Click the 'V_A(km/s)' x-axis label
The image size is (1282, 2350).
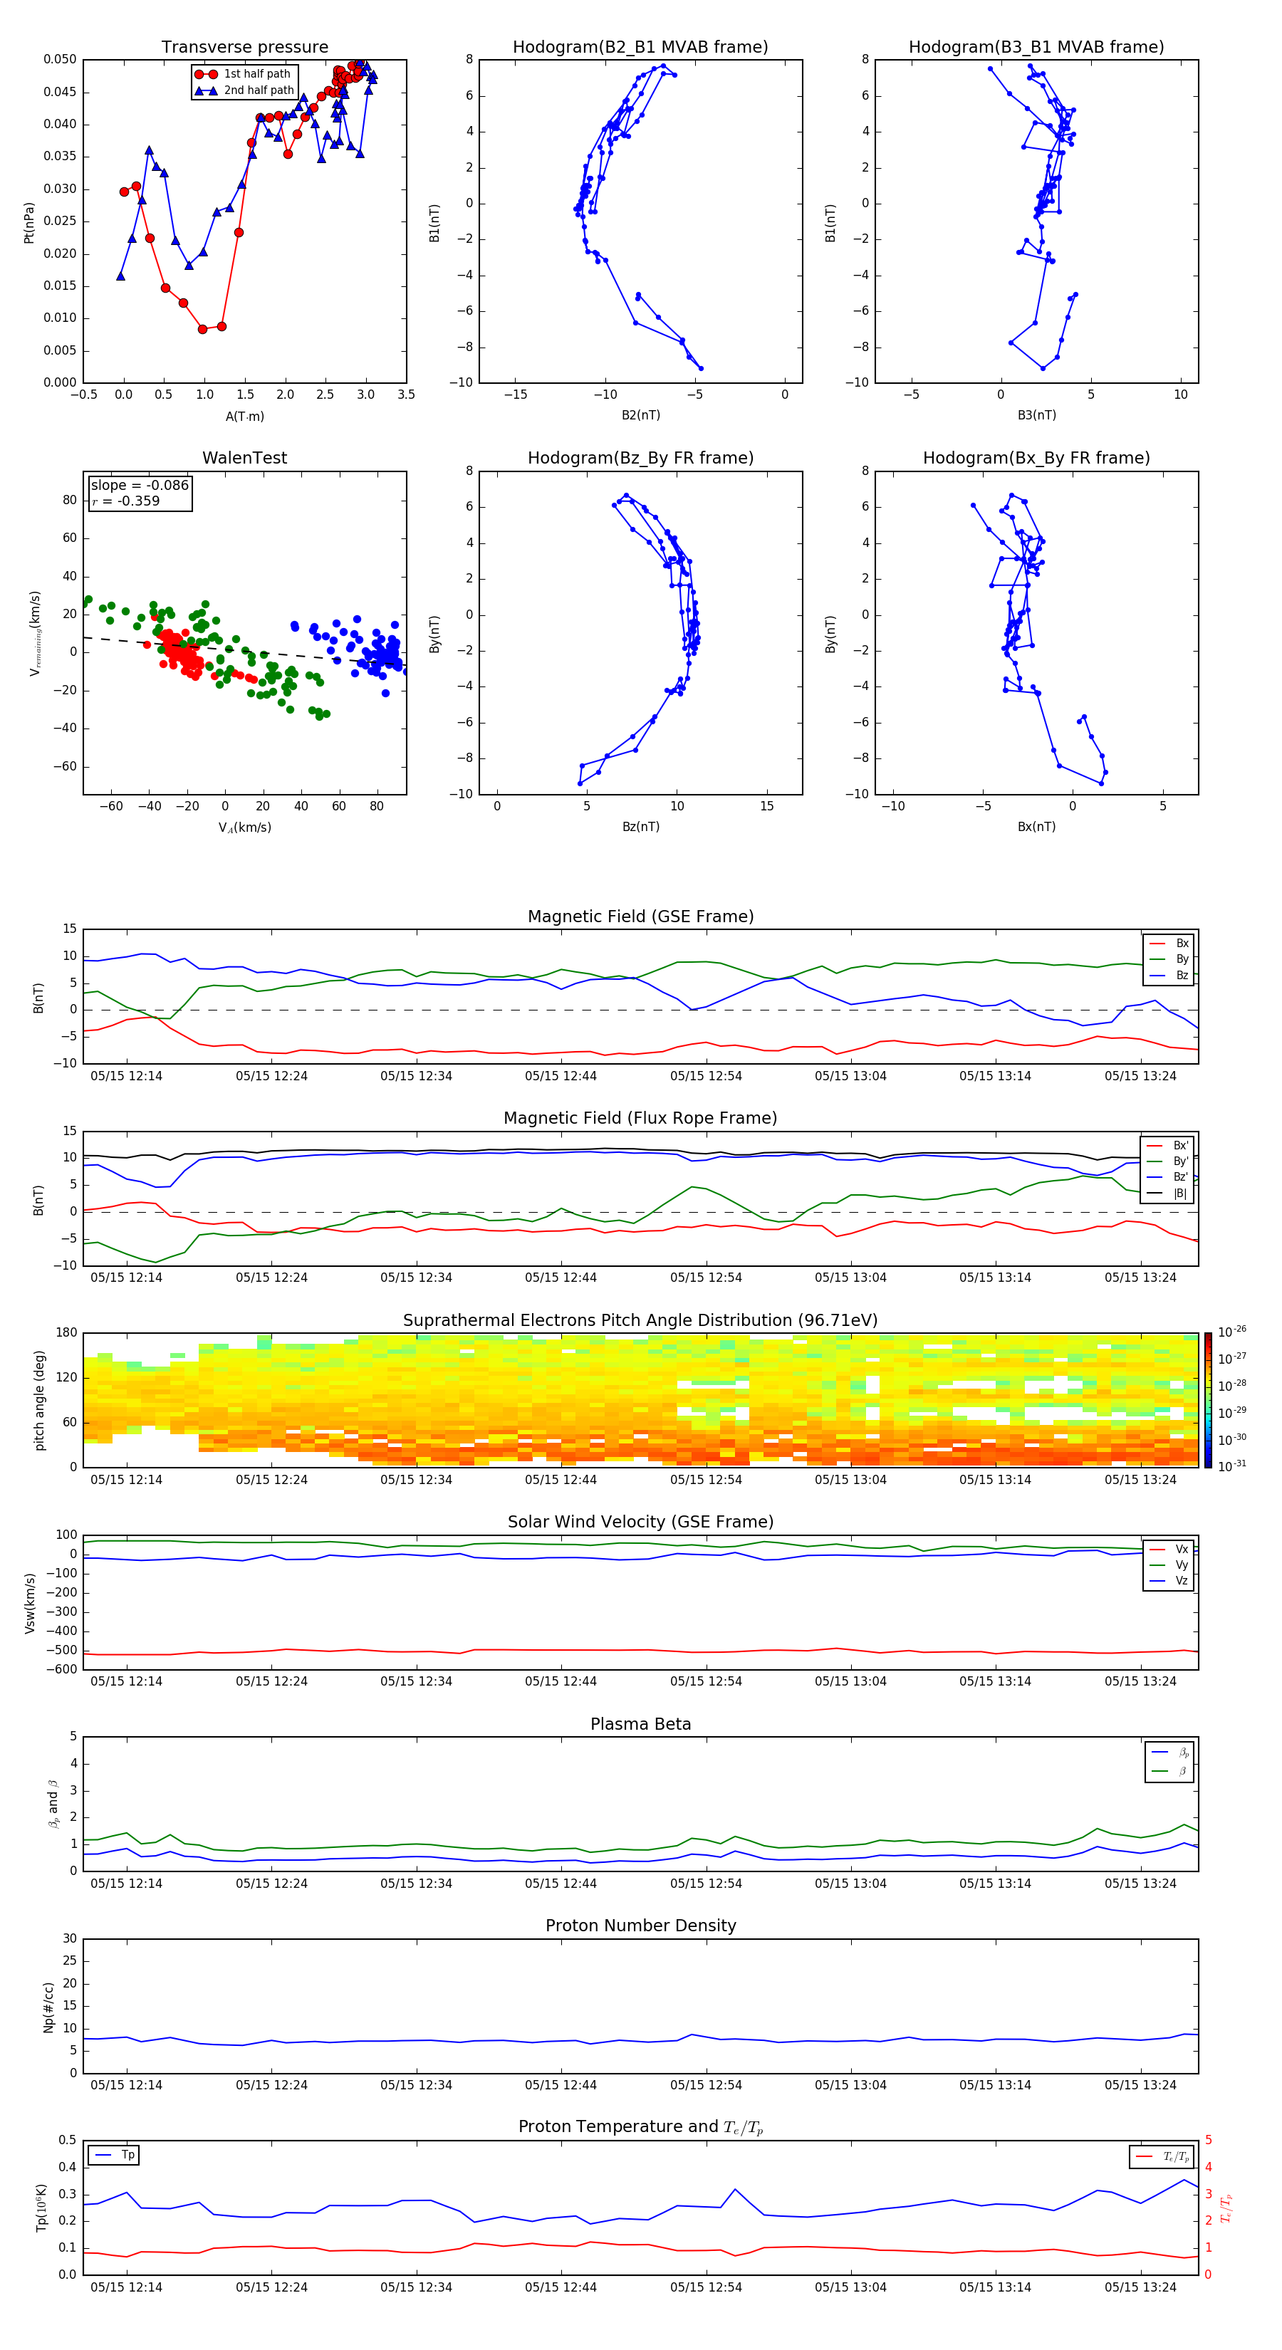tap(244, 828)
